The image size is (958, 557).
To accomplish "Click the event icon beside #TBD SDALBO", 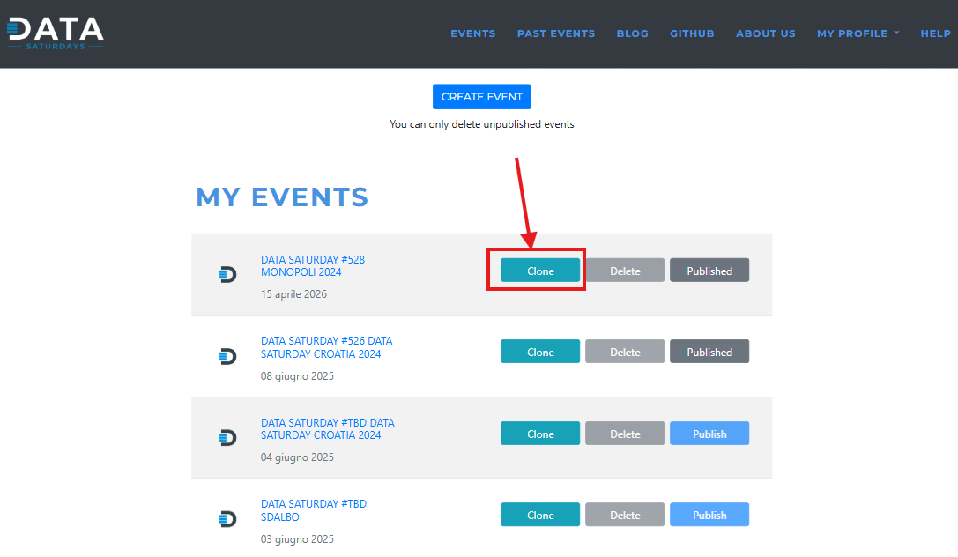I will coord(228,519).
